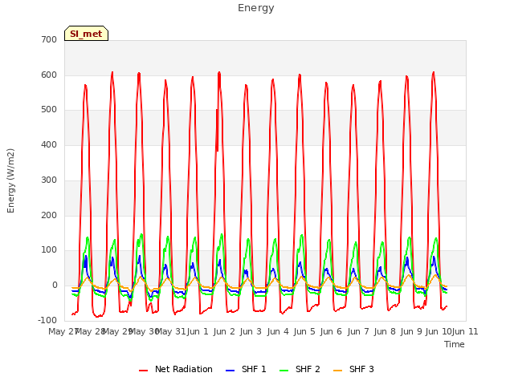Click the 500 y-axis tick label
514x385 pixels.
click(x=49, y=110)
